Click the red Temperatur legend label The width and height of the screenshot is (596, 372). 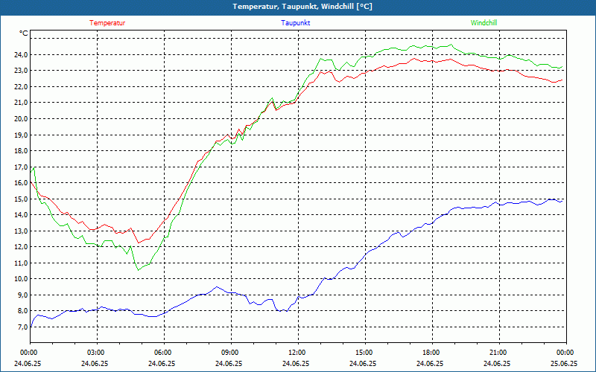tap(107, 23)
